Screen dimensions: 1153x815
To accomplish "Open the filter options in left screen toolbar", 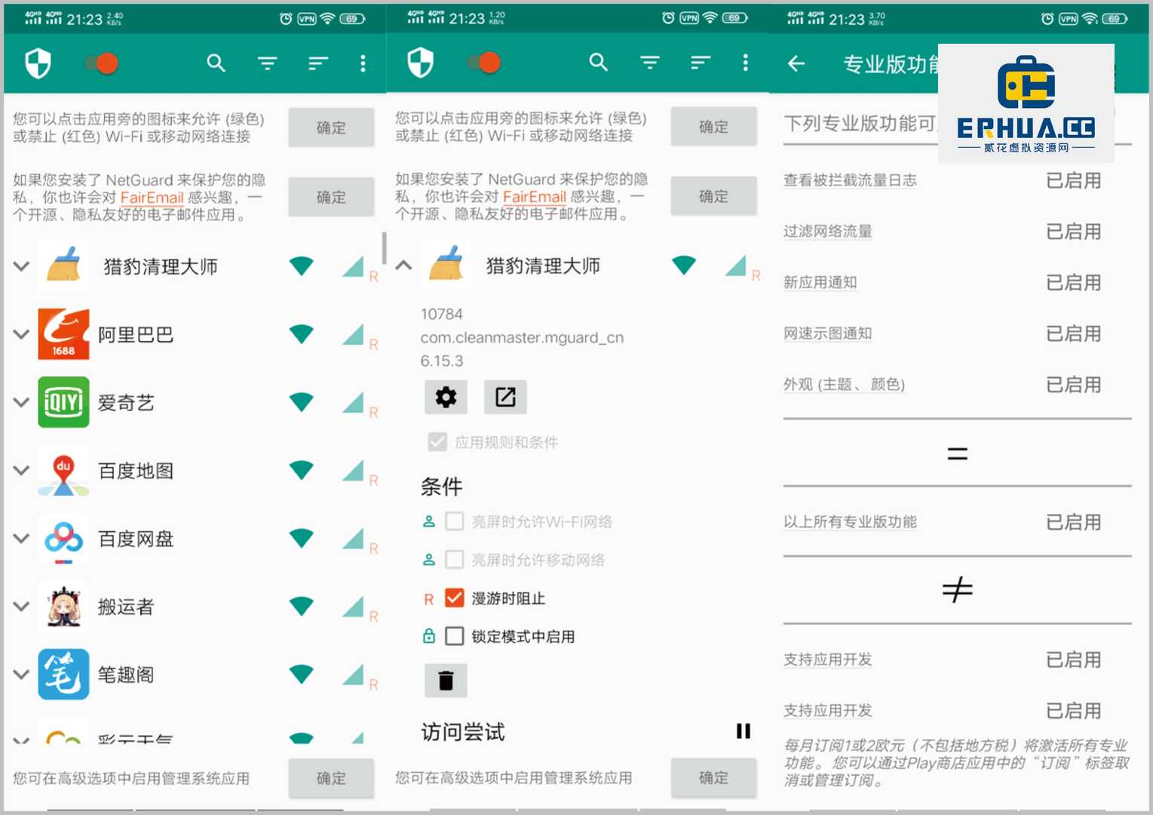I will 268,63.
